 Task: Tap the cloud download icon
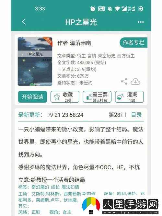tap(135, 82)
